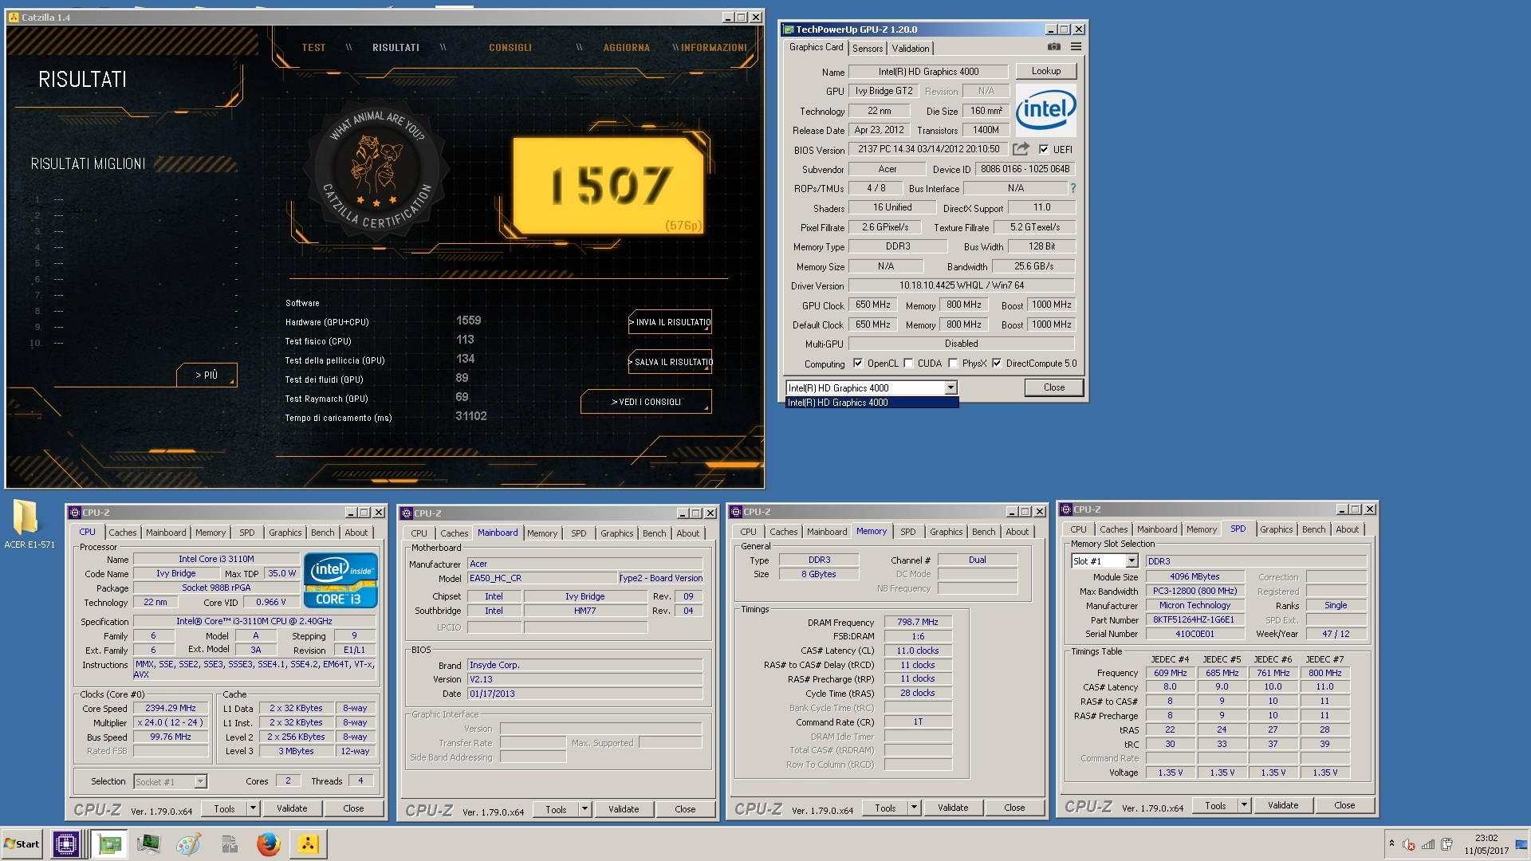Click the Catzilla certification badge
1531x861 pixels.
click(378, 169)
